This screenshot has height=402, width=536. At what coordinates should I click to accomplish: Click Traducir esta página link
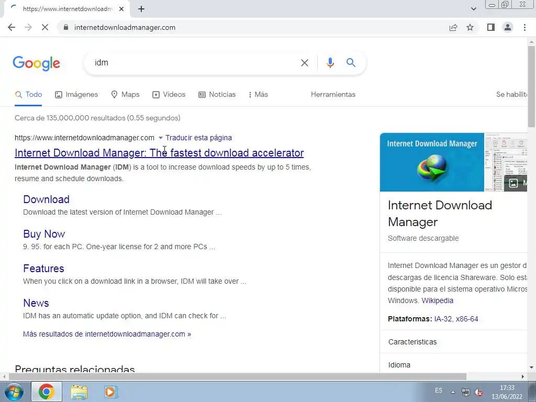click(x=198, y=138)
